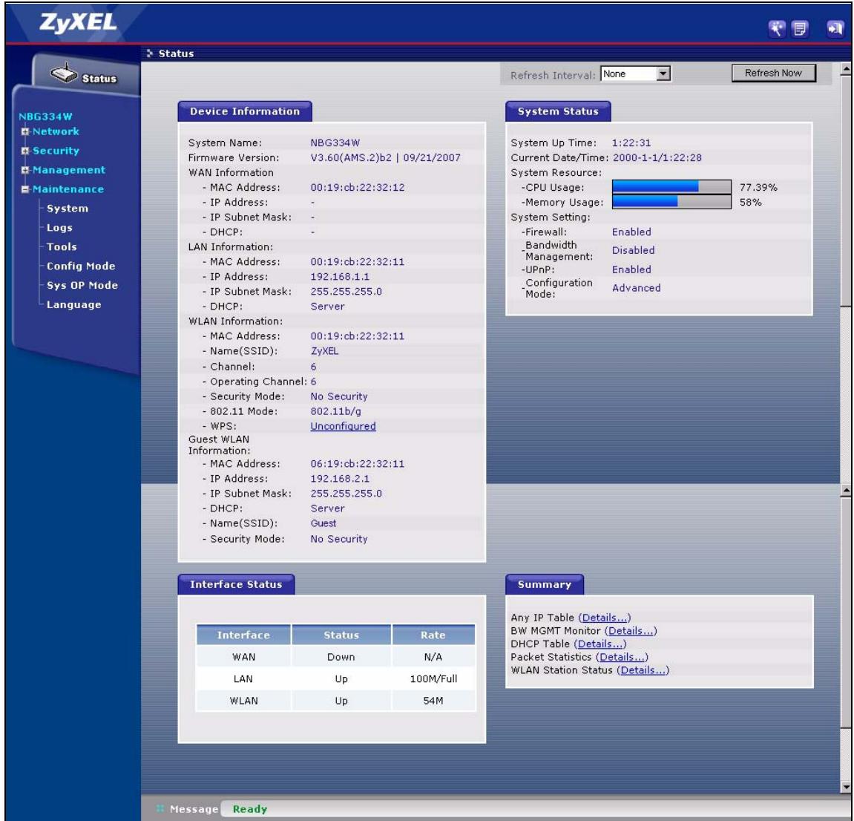Open the WPS Unconfigured link

click(343, 426)
